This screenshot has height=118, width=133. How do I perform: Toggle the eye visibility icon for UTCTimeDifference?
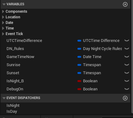127,41
